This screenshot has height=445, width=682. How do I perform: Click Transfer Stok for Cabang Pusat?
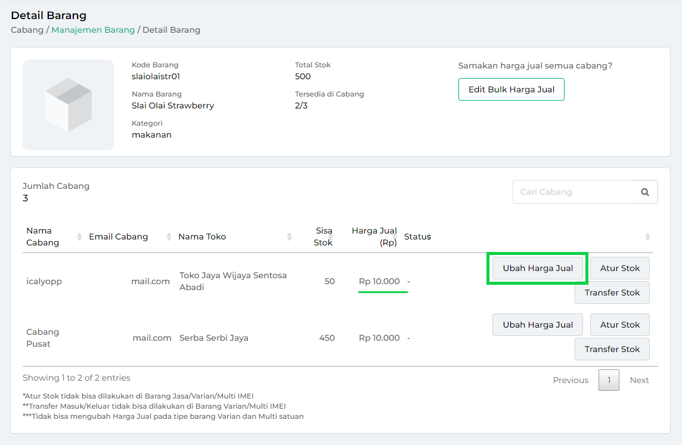click(x=612, y=349)
